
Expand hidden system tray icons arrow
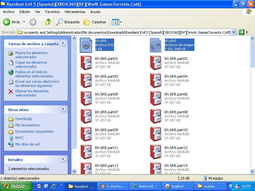pyautogui.click(x=231, y=186)
